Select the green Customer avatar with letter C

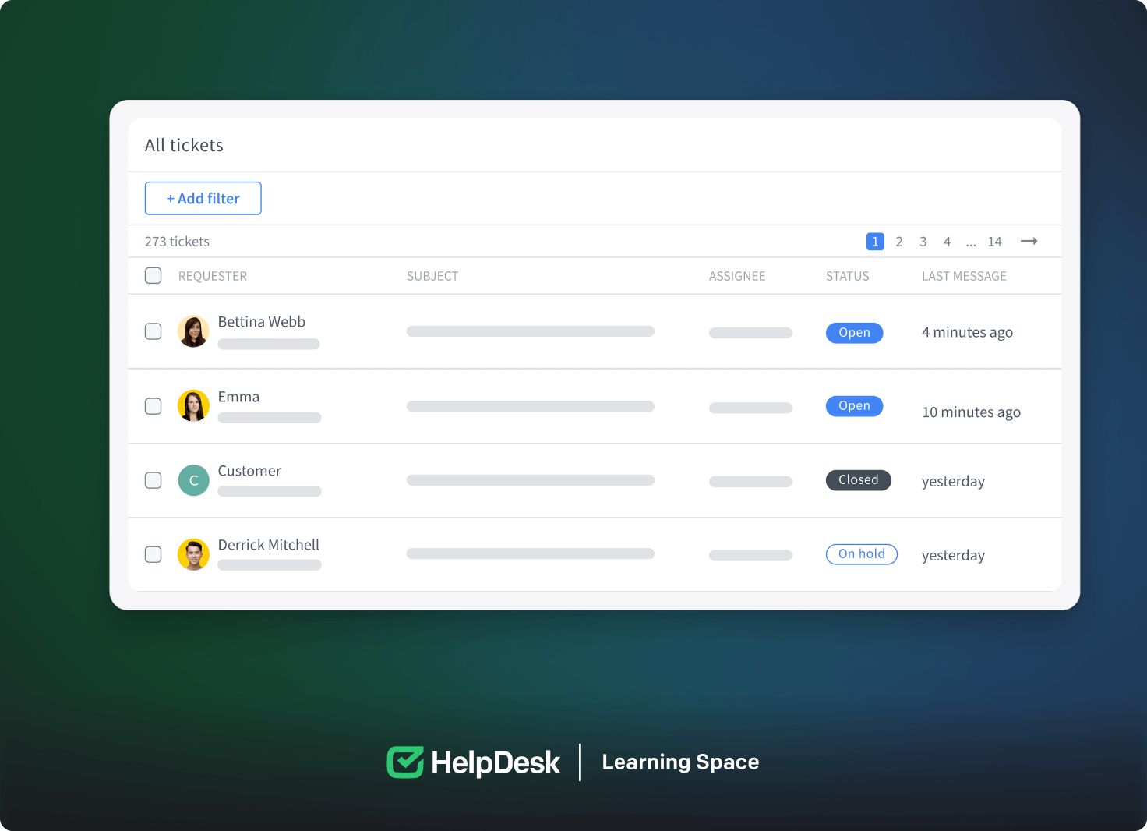click(x=193, y=480)
